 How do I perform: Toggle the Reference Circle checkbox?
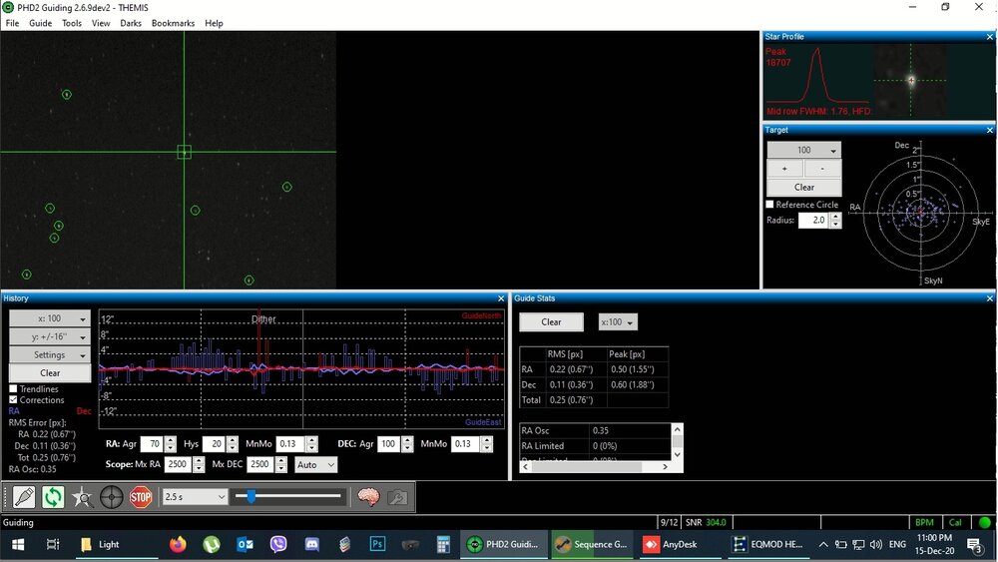pyautogui.click(x=770, y=205)
